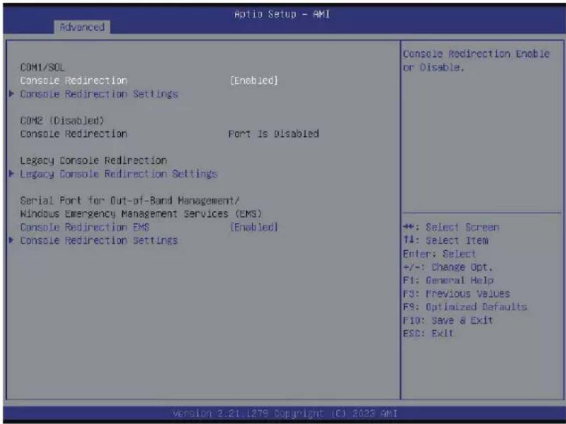The height and width of the screenshot is (424, 566).
Task: Click the COM1/SOL heading text
Action: point(42,68)
